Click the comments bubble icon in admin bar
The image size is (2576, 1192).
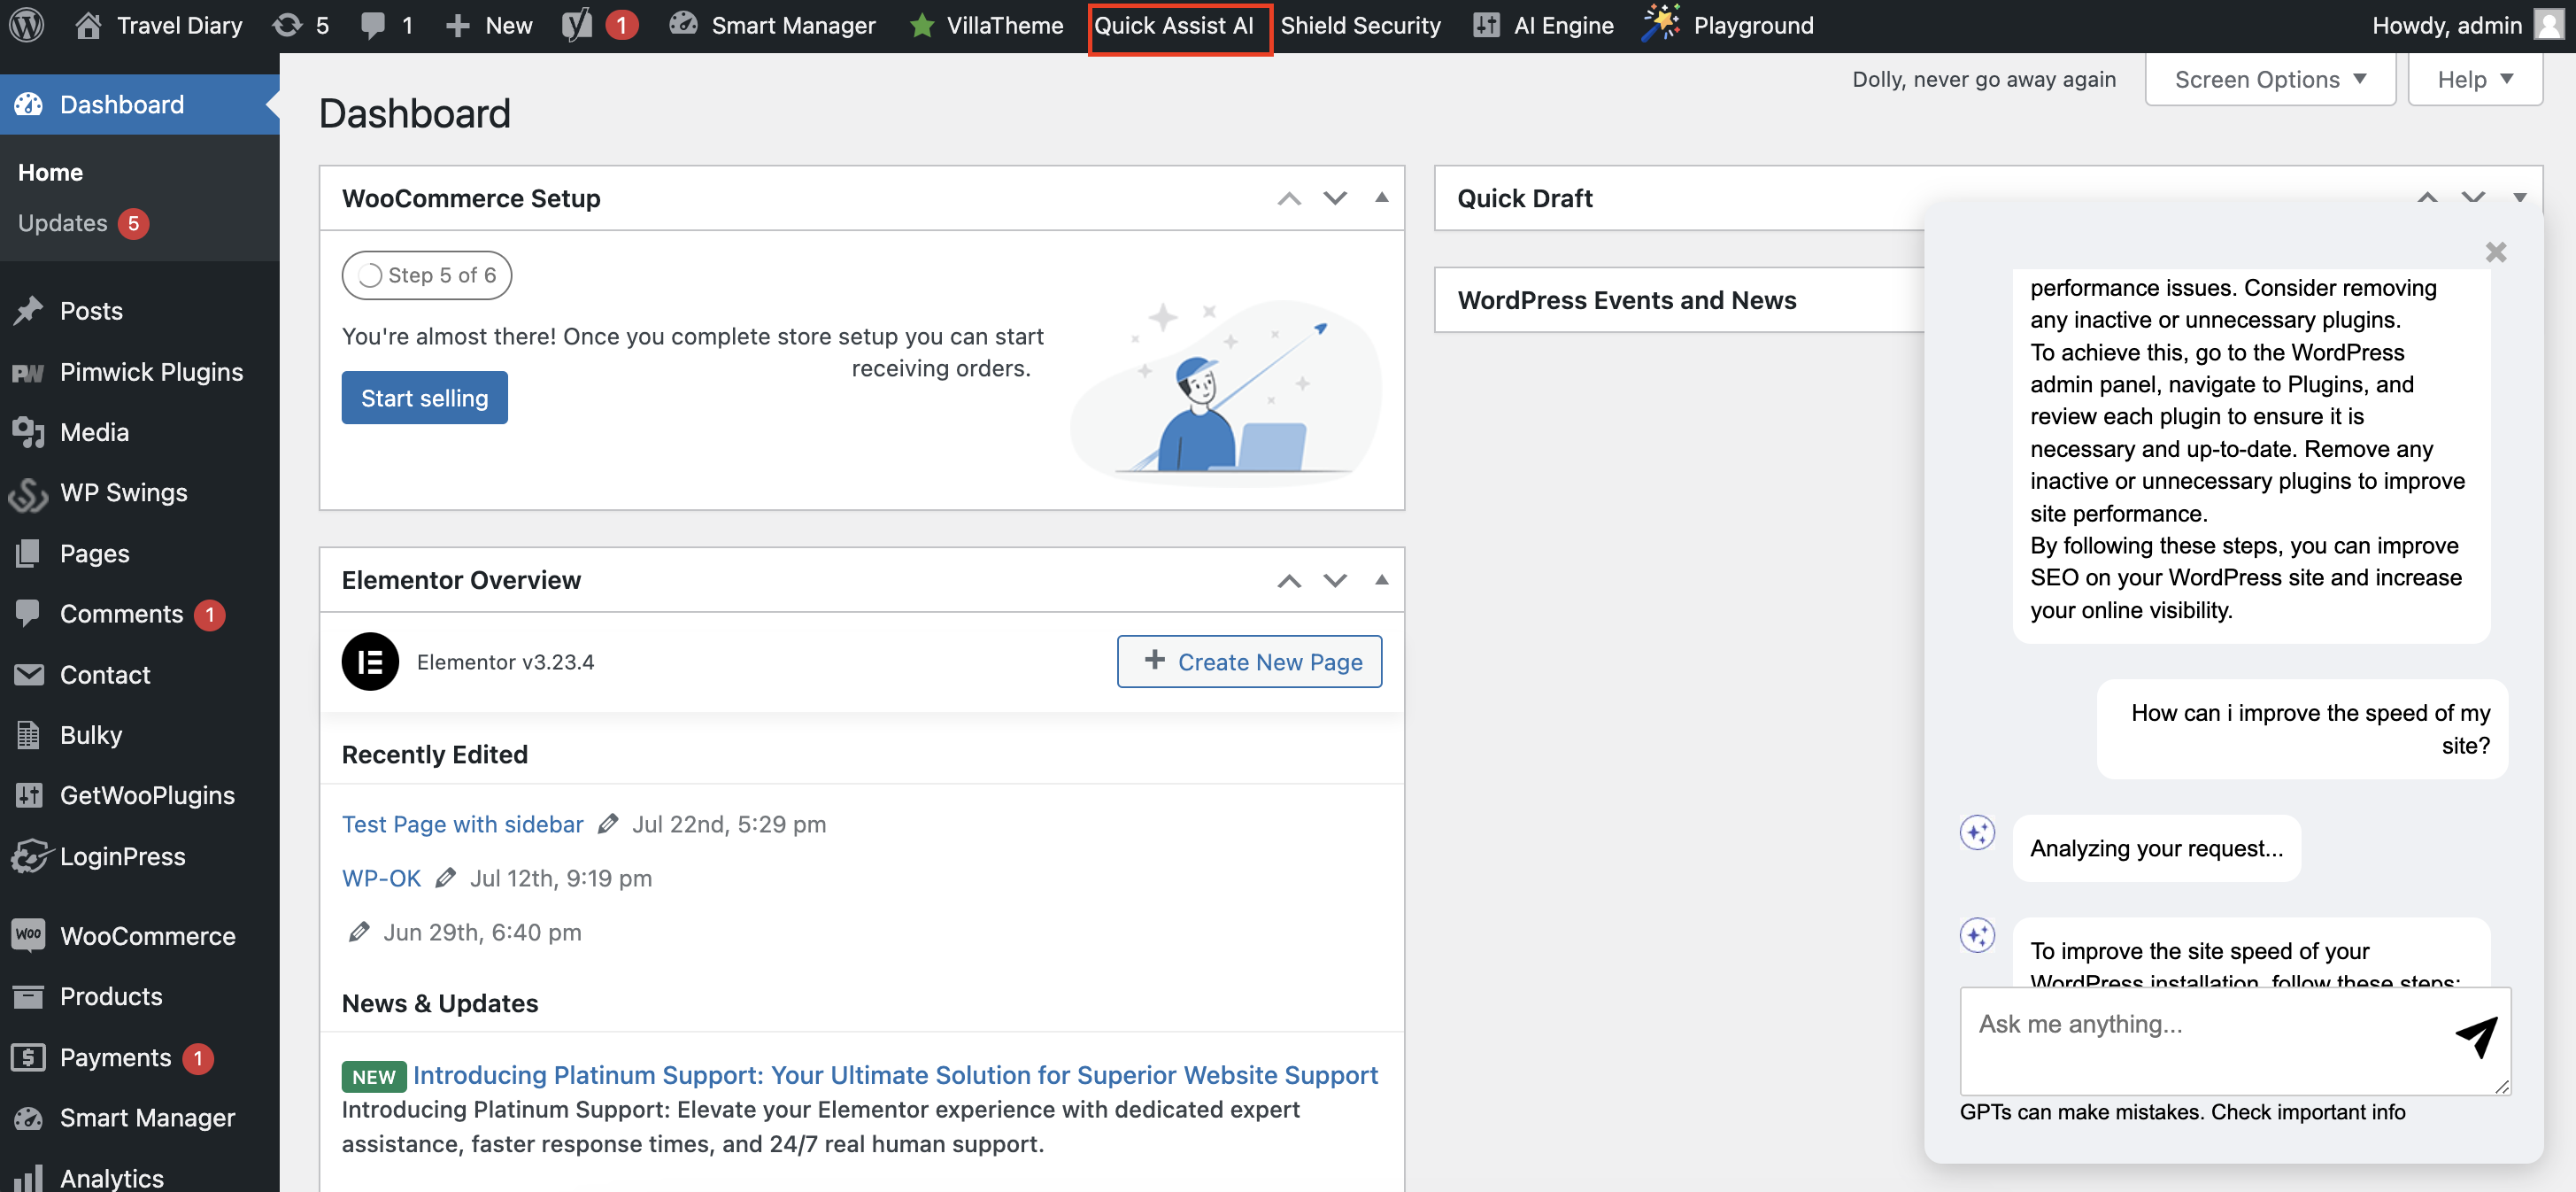373,25
